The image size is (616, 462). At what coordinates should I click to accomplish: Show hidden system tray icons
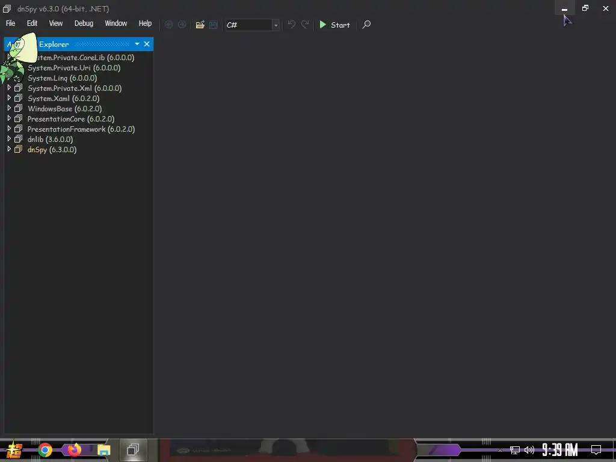pyautogui.click(x=500, y=450)
